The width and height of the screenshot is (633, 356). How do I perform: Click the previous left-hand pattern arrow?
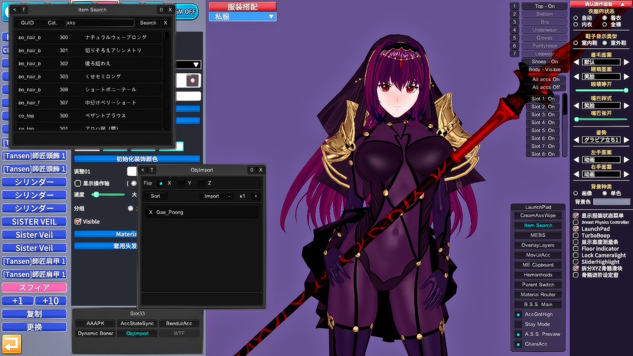[577, 159]
